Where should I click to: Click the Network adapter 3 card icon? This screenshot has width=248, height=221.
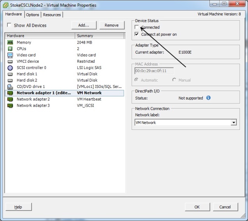pos(10,105)
